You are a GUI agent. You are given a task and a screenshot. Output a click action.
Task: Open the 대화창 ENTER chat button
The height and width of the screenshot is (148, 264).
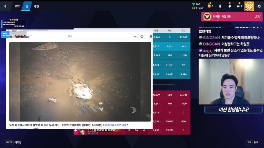coord(13,142)
